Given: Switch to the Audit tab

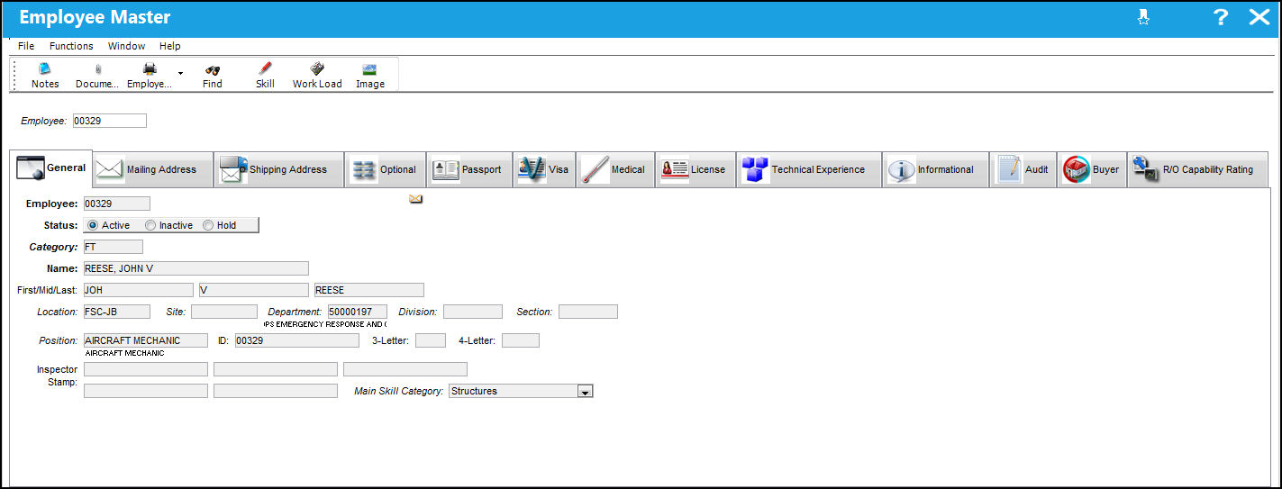Looking at the screenshot, I should tap(1022, 169).
